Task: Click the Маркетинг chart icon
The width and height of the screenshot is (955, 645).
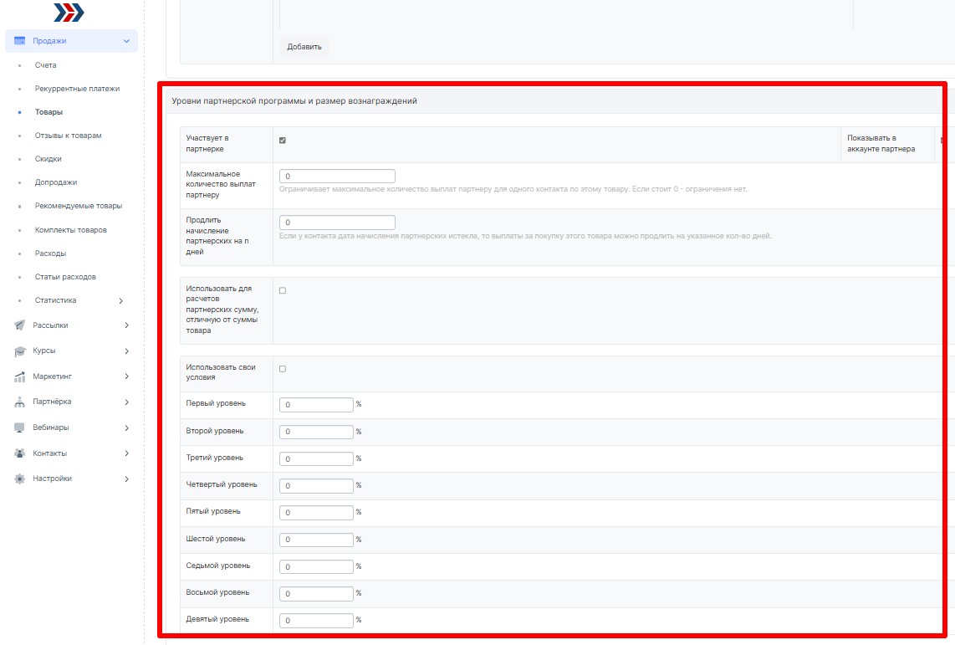Action: coord(20,377)
